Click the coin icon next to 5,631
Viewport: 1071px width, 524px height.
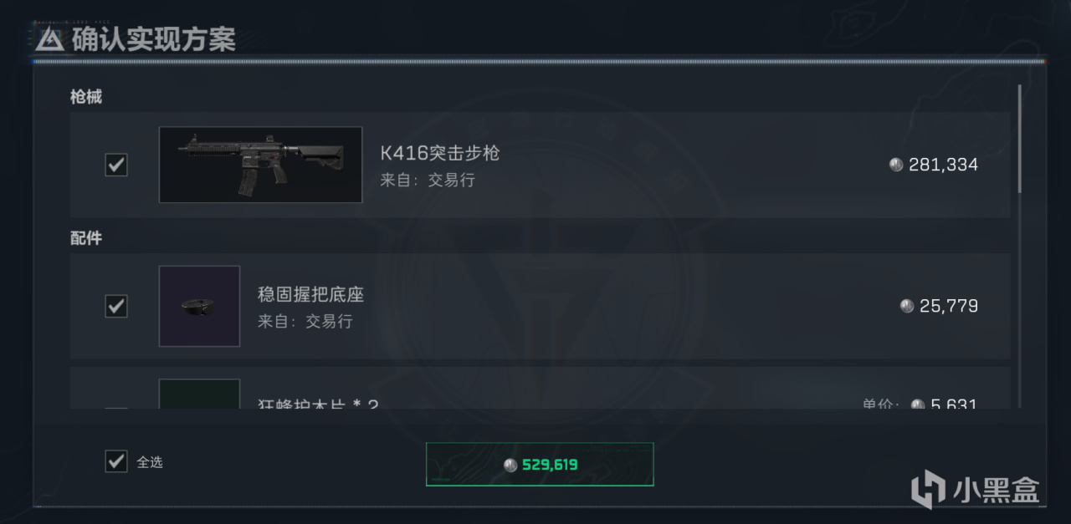click(918, 404)
